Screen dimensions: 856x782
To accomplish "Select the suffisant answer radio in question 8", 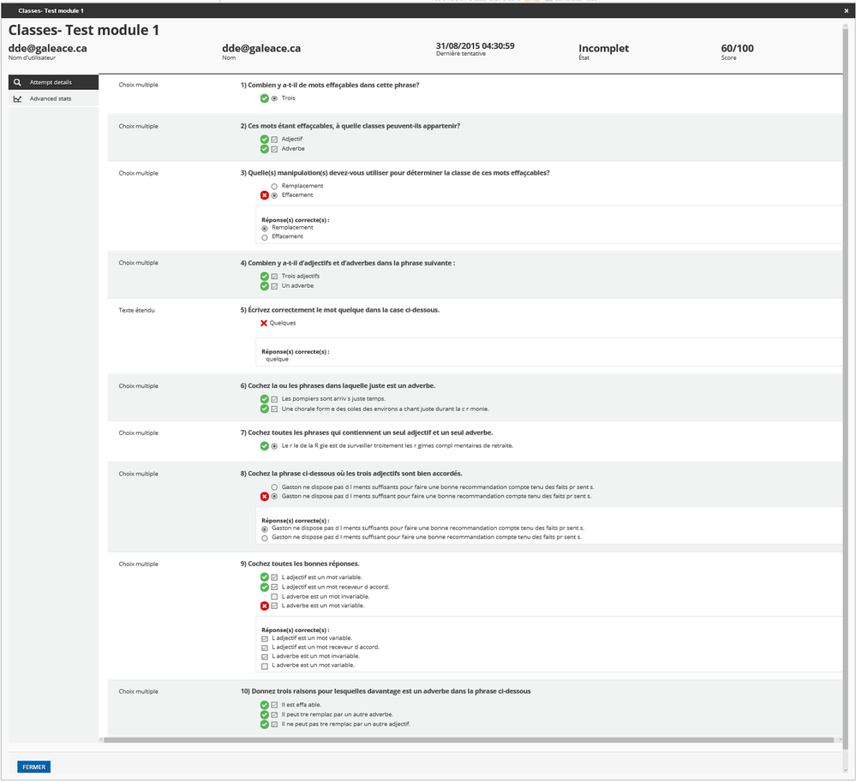I will pos(274,497).
